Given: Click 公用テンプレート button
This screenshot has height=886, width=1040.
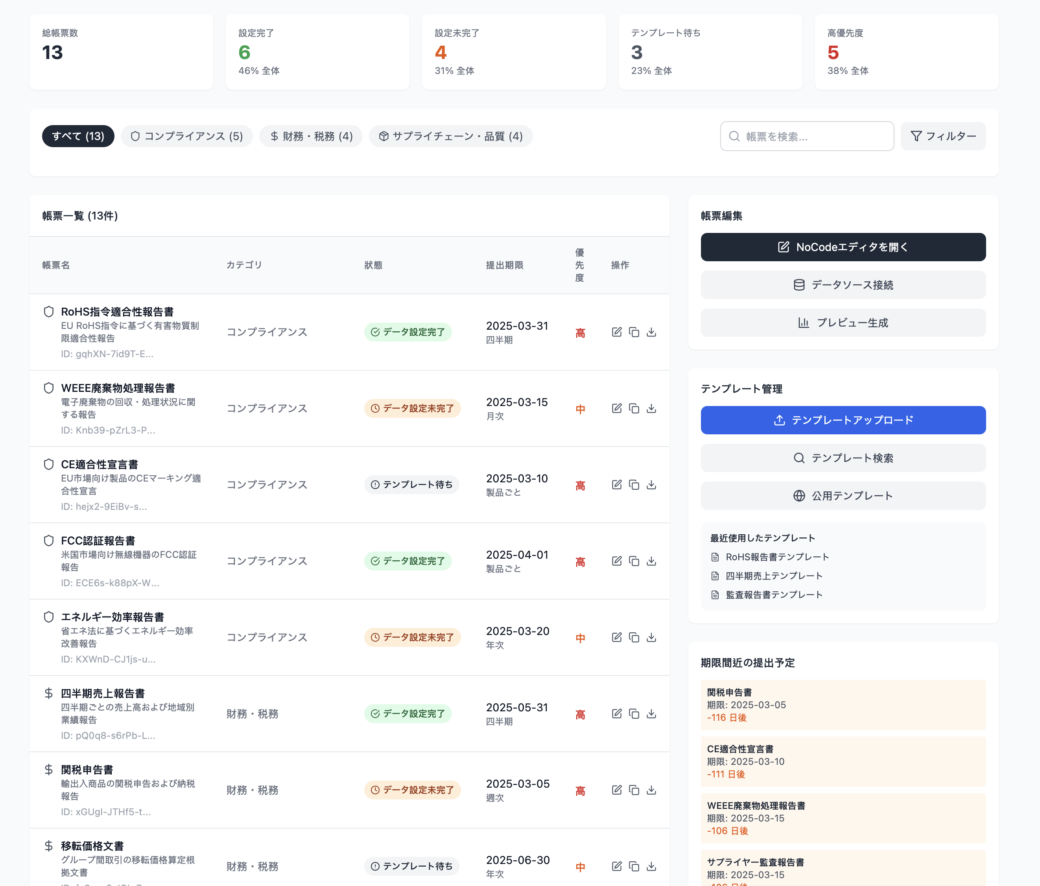Looking at the screenshot, I should click(x=843, y=495).
